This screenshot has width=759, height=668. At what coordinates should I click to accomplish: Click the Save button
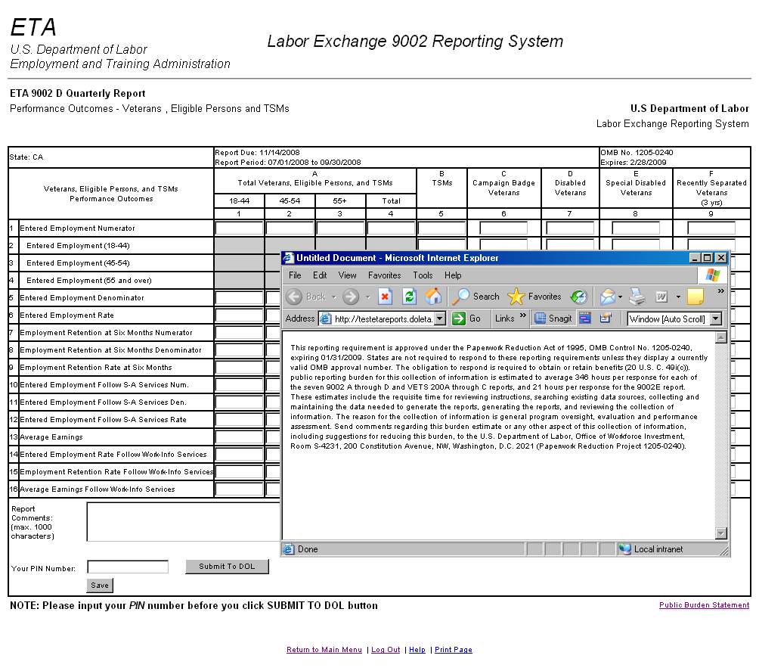[100, 586]
